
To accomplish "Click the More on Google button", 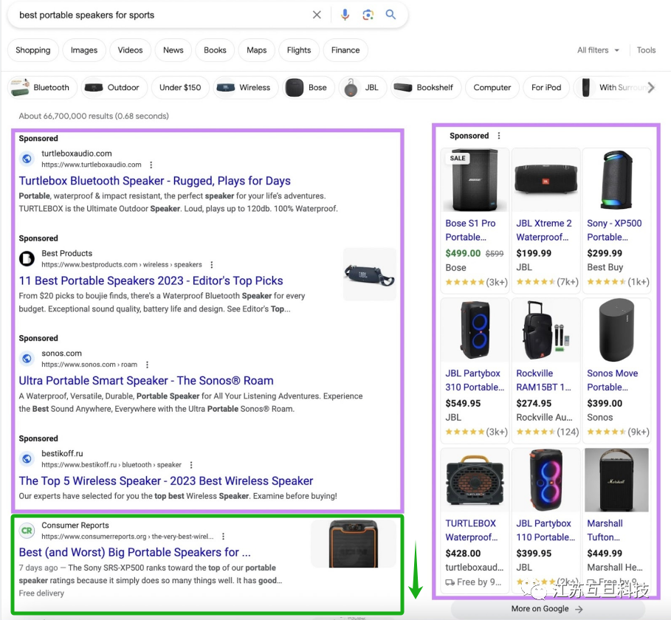I will point(547,609).
